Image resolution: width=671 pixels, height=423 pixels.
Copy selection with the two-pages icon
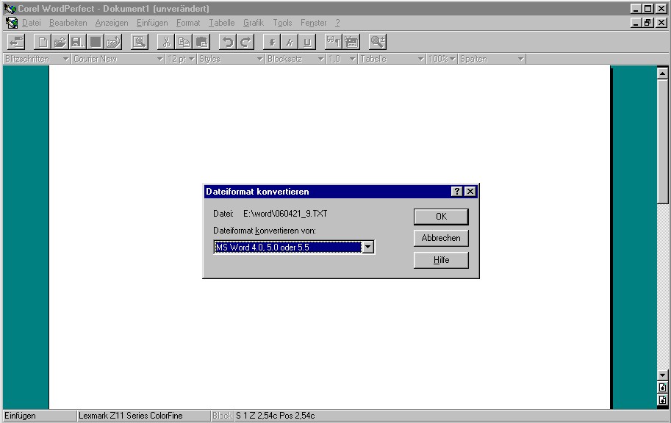184,42
